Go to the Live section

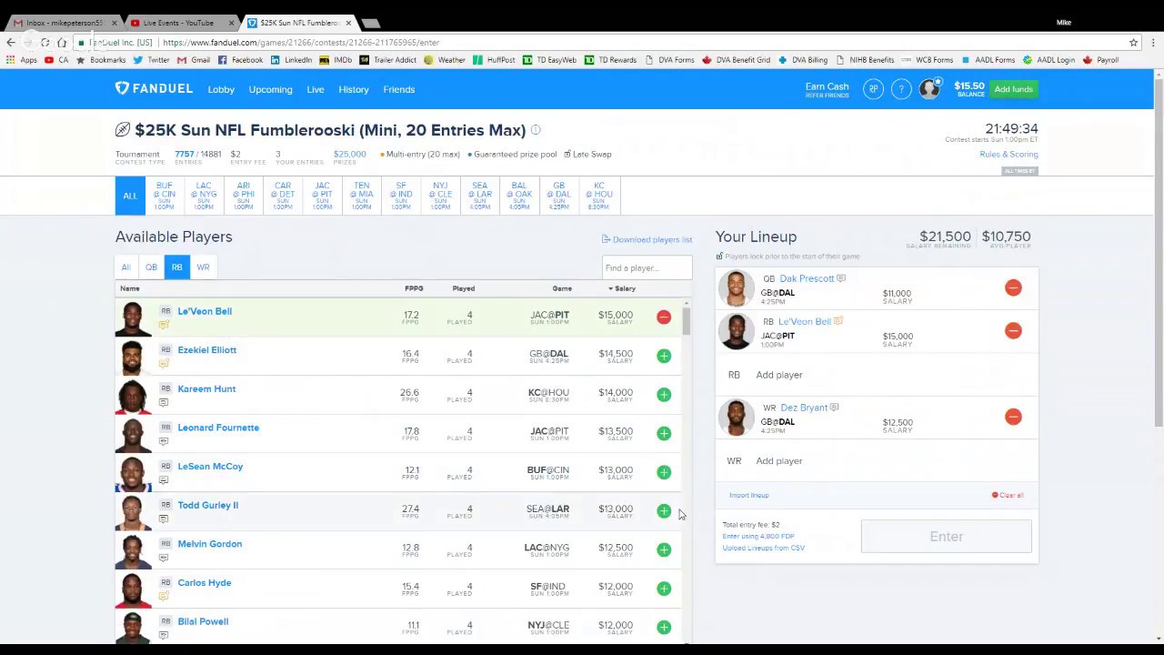tap(316, 89)
